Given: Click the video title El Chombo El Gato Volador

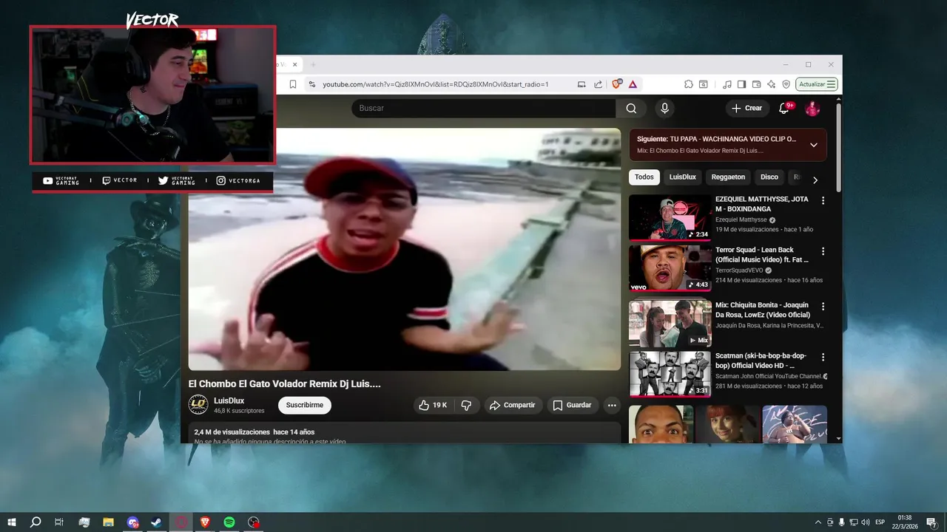Looking at the screenshot, I should coord(285,384).
